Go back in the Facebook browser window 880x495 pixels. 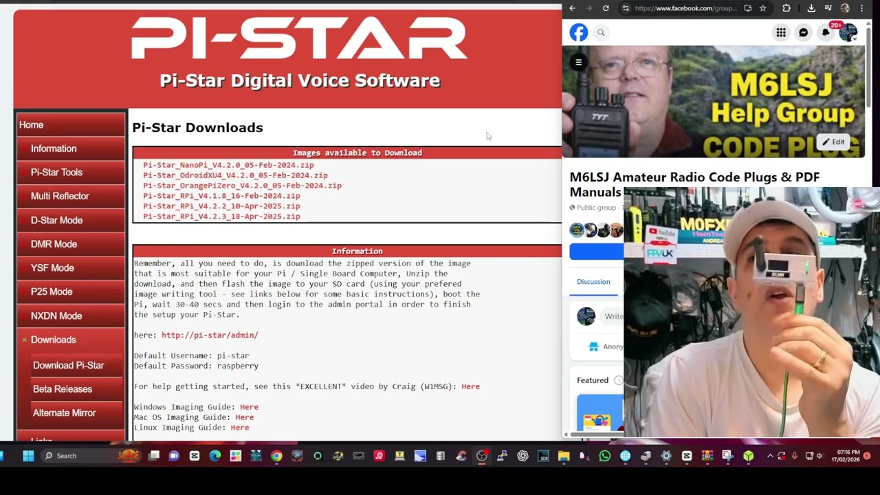[x=572, y=8]
